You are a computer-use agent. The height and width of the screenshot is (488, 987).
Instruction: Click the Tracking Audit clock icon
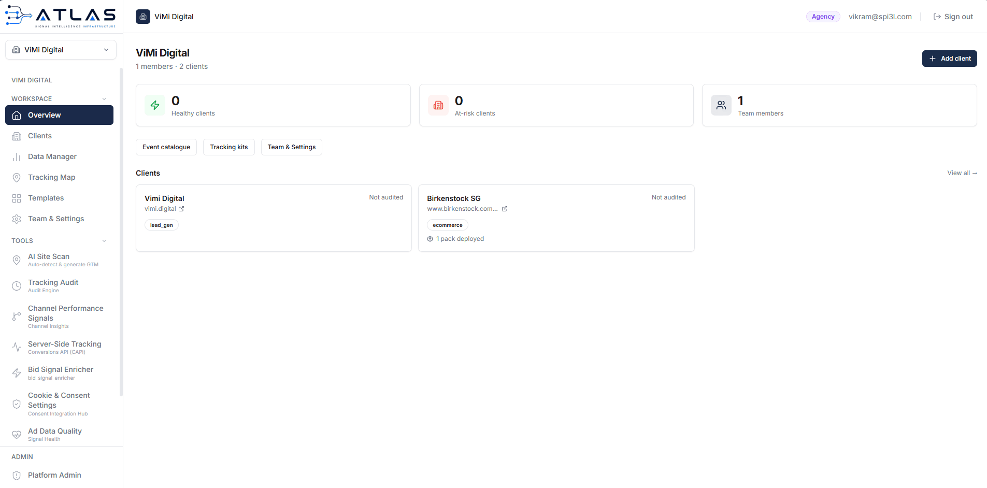(x=17, y=286)
